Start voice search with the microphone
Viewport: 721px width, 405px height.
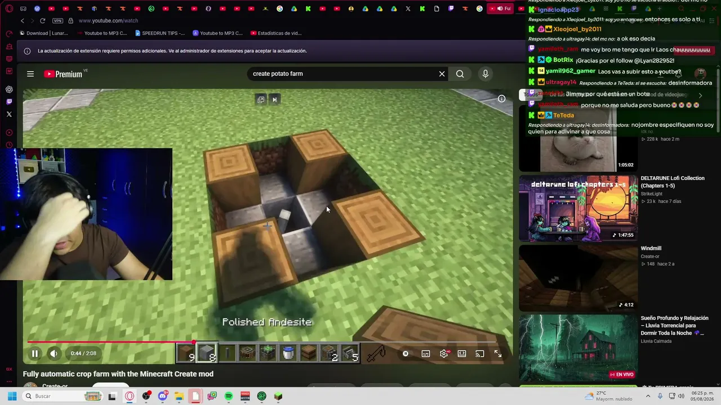486,74
